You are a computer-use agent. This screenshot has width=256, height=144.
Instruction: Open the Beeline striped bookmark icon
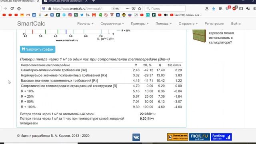click(x=124, y=15)
